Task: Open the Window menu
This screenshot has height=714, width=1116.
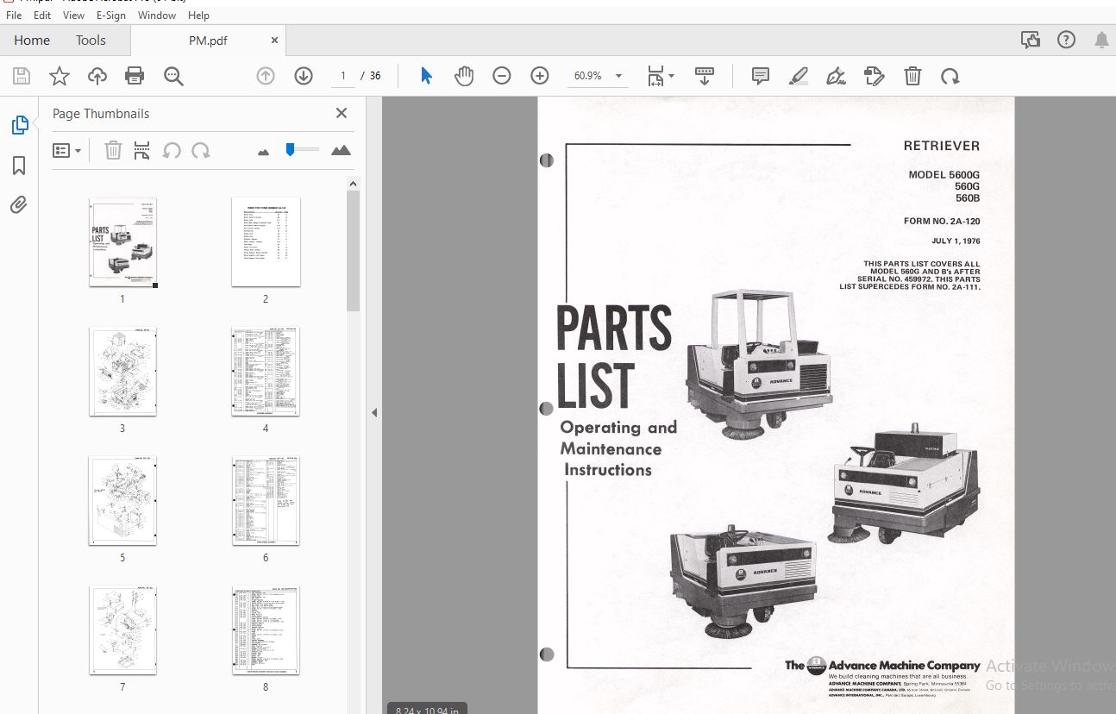Action: (x=157, y=15)
